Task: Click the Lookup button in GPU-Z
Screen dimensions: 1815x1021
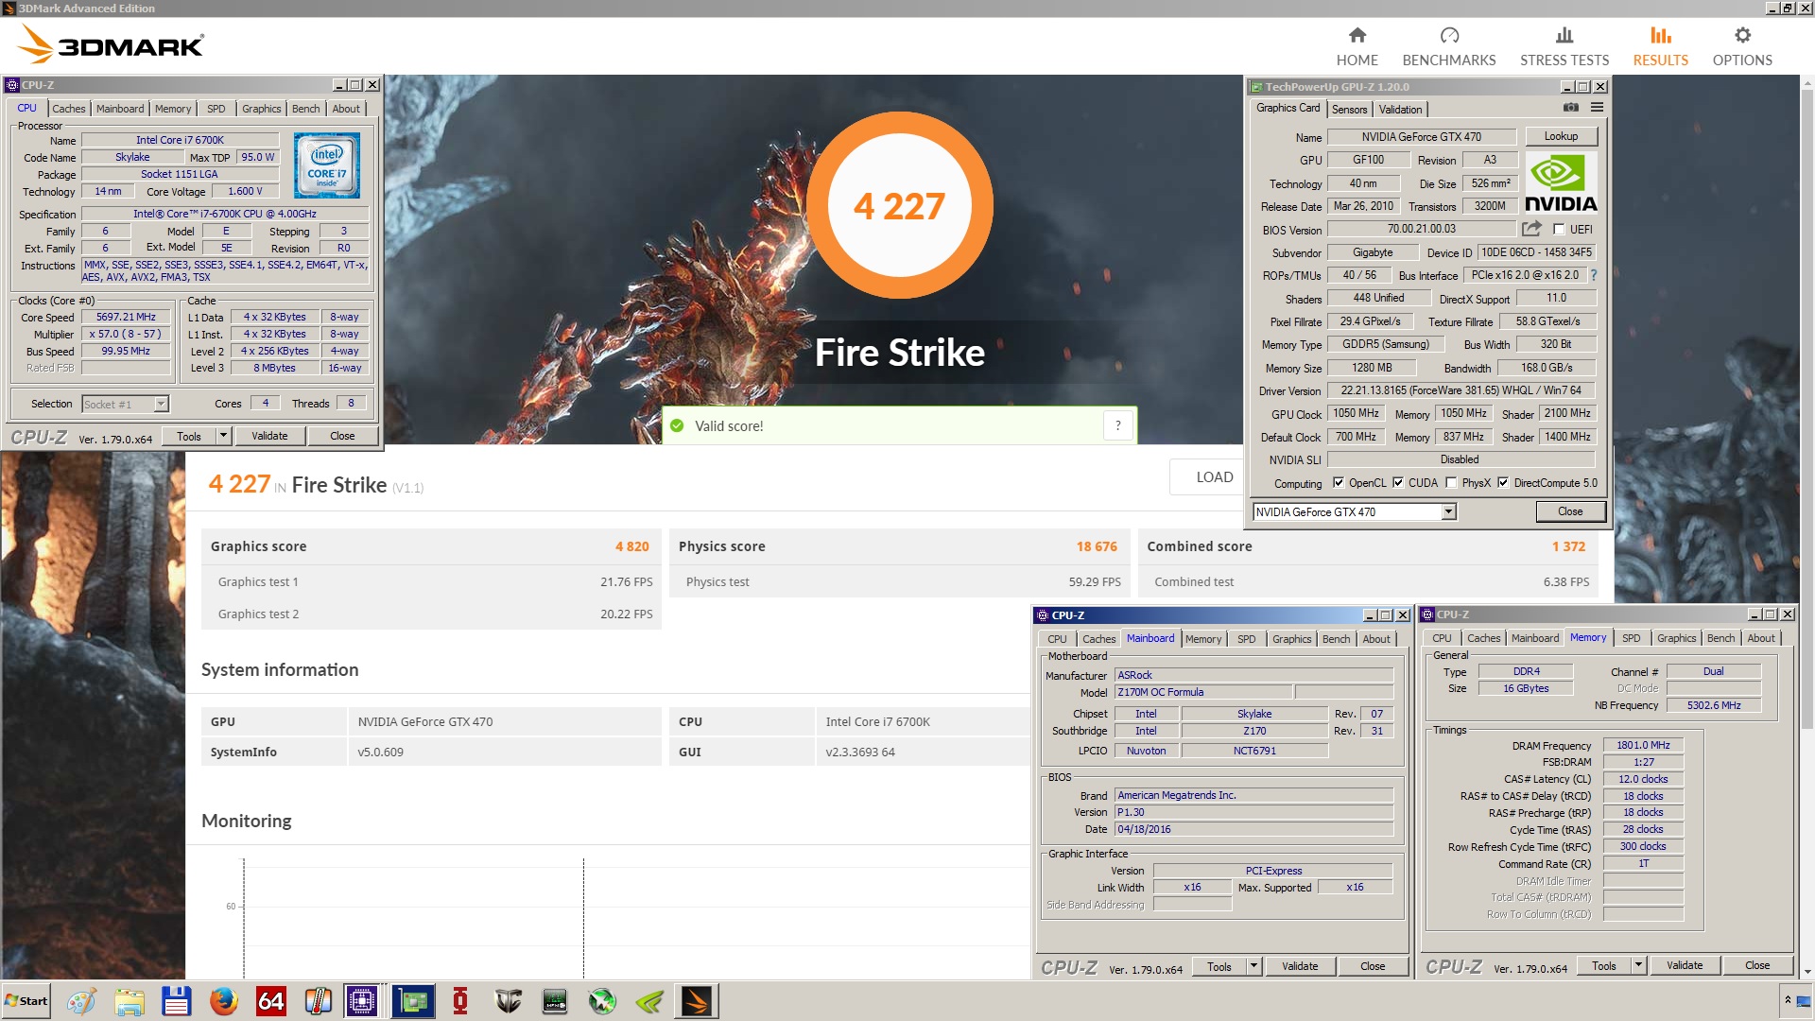Action: (x=1561, y=136)
